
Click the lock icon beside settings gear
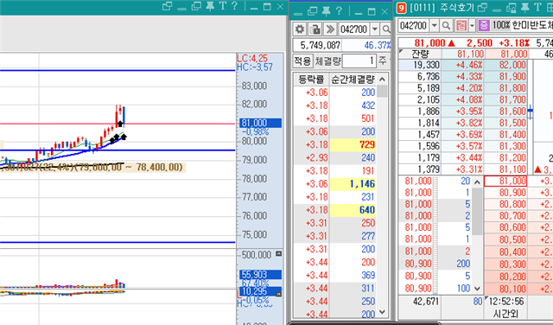coord(315,29)
